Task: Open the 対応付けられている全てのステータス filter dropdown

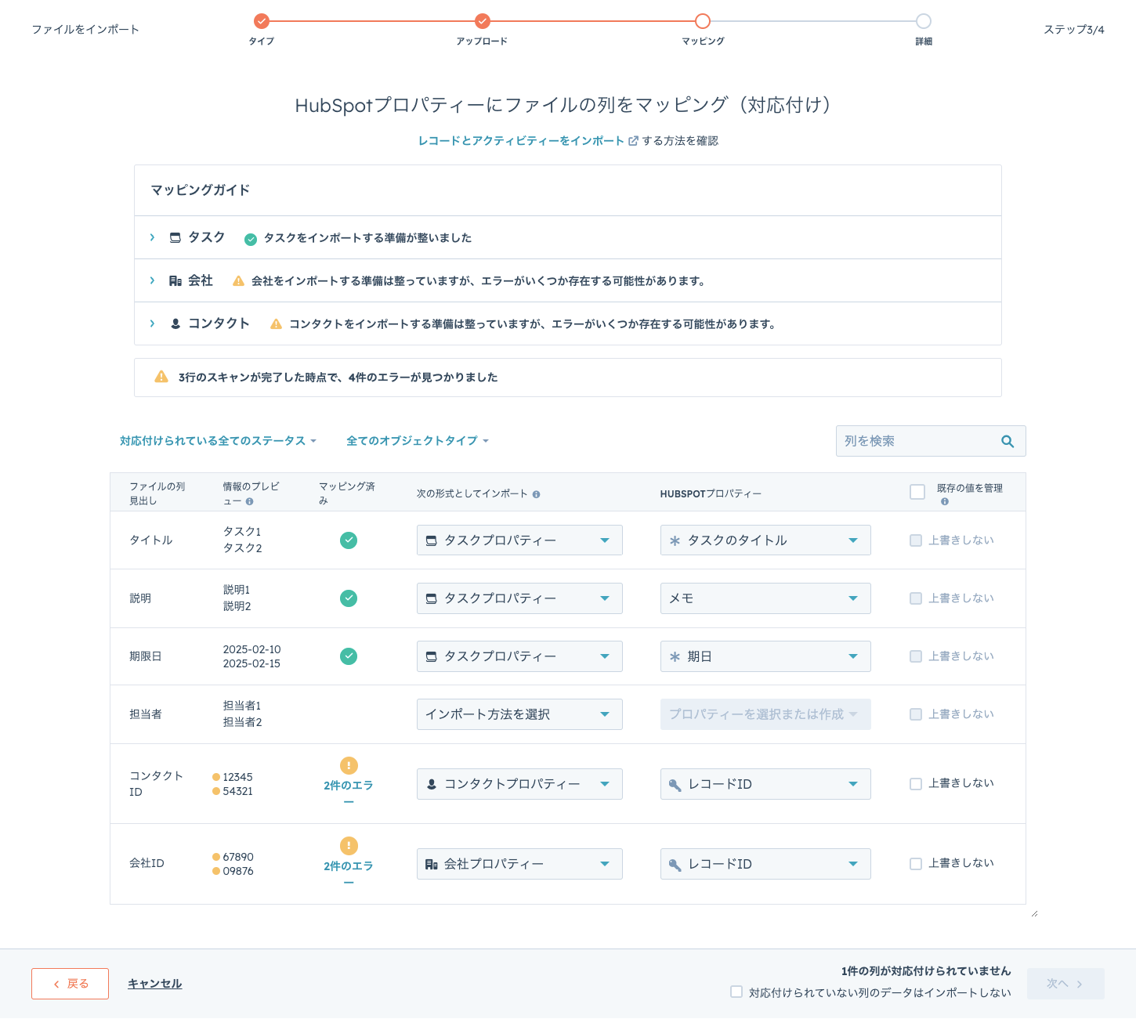Action: tap(218, 441)
